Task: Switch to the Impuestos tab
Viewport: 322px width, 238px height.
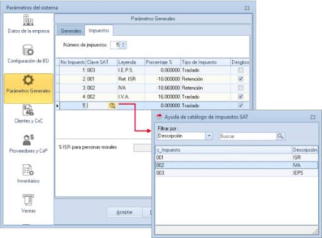Action: point(99,31)
